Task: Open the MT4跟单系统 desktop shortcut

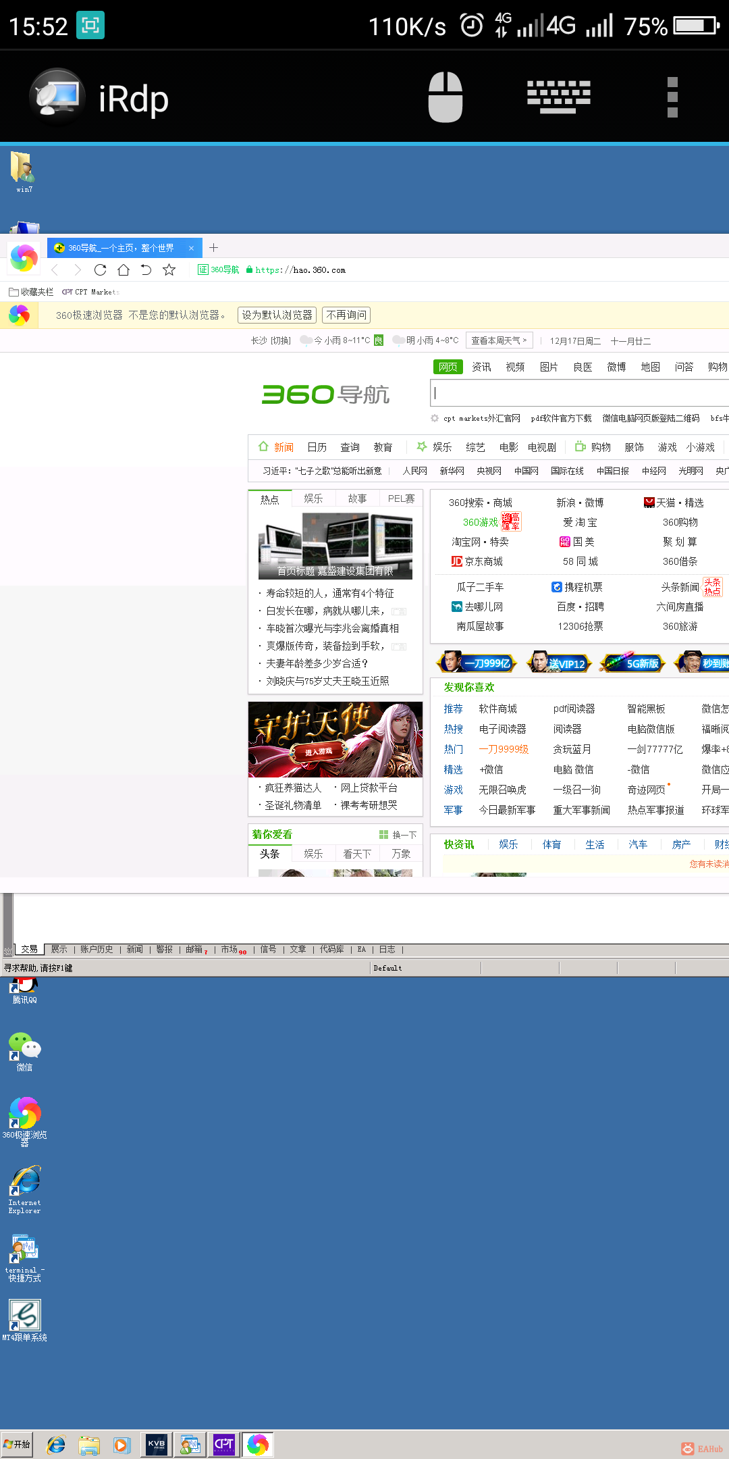Action: point(24,1321)
